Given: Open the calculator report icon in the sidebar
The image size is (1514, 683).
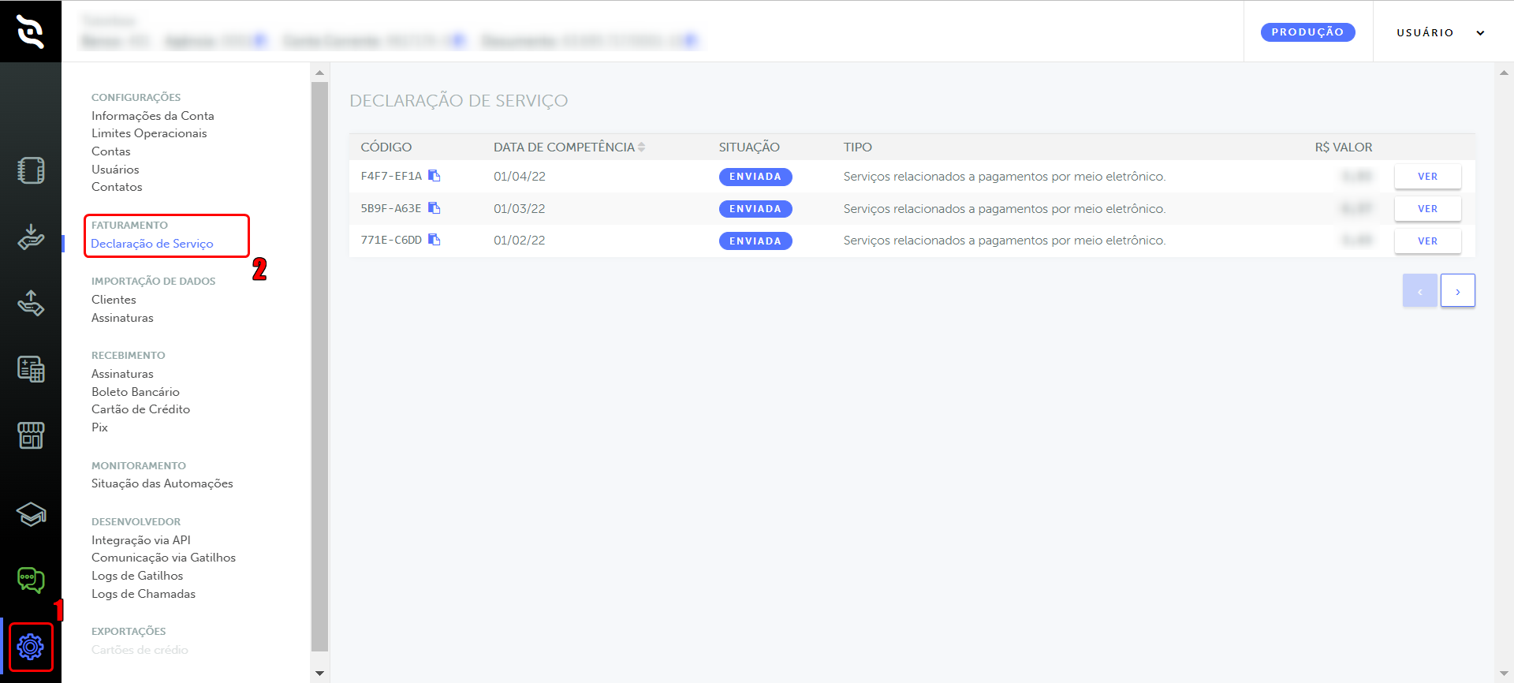Looking at the screenshot, I should (31, 369).
